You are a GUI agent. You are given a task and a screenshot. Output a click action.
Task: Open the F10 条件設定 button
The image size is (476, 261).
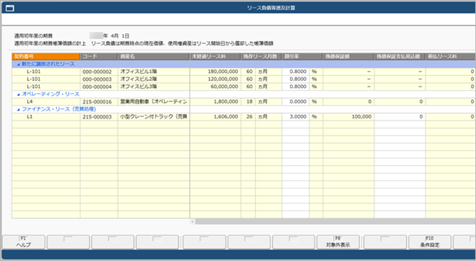pos(430,243)
